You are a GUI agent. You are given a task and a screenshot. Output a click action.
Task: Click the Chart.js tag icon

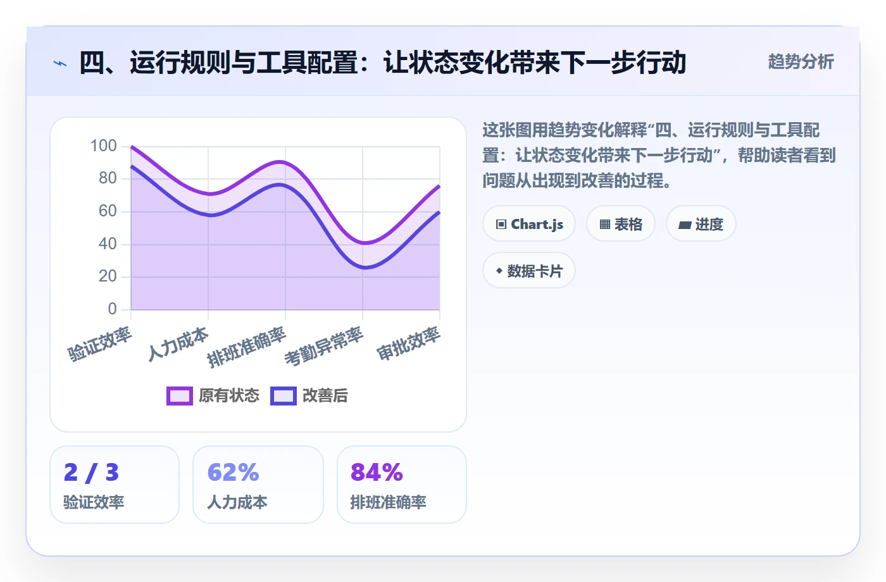click(x=501, y=225)
